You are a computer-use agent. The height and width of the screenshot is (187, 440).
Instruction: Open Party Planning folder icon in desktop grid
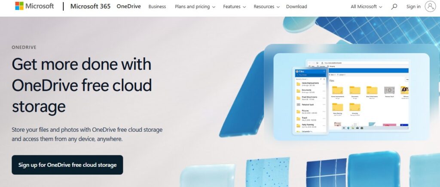338,107
